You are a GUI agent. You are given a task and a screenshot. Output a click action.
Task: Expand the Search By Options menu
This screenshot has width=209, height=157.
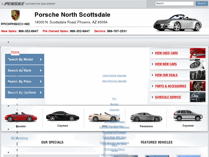pyautogui.click(x=25, y=92)
